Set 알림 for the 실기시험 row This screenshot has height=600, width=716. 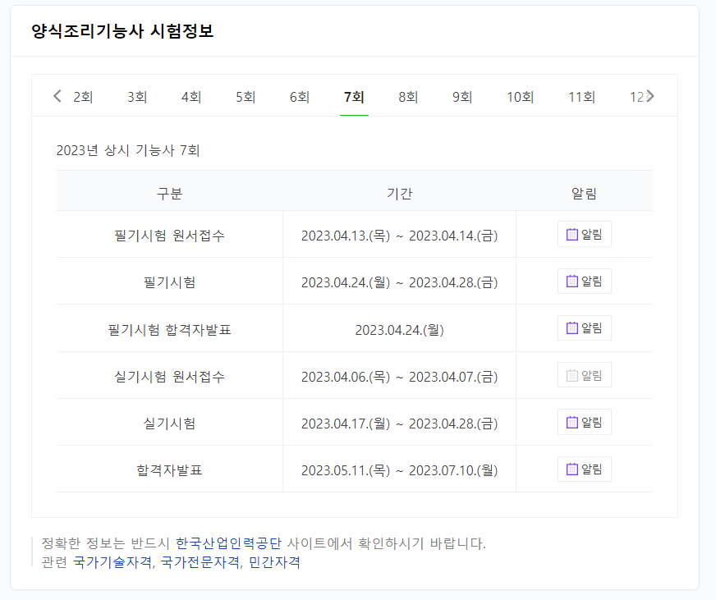(x=584, y=423)
